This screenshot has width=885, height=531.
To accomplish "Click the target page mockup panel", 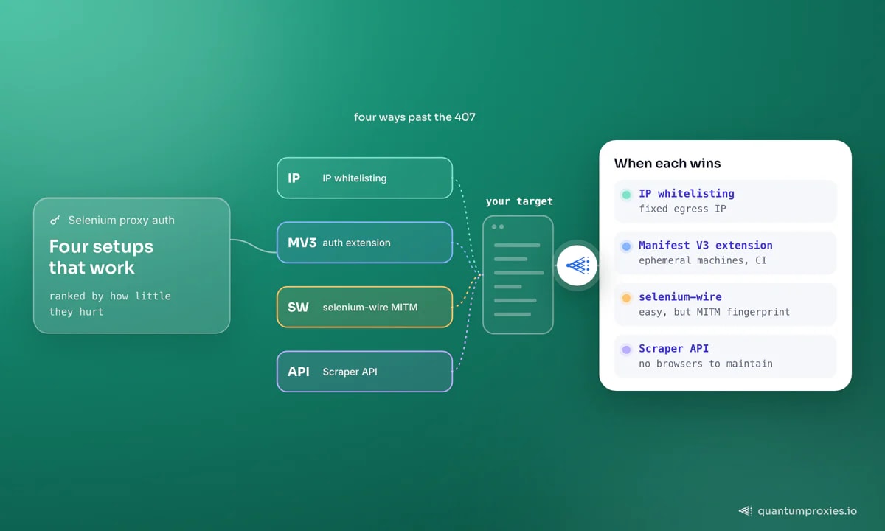I will (x=518, y=274).
